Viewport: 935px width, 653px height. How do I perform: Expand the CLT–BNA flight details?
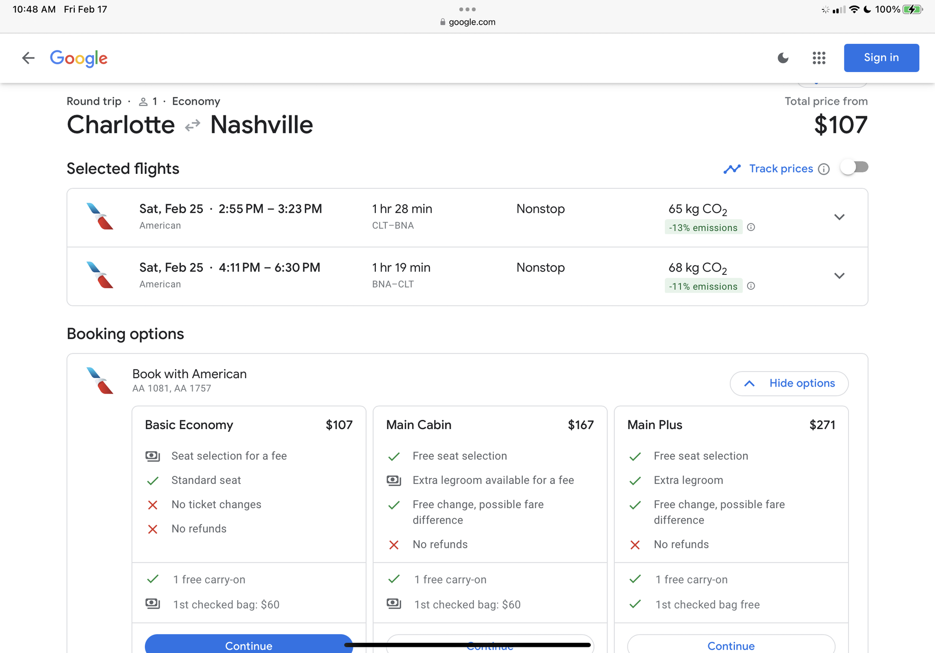coord(839,217)
